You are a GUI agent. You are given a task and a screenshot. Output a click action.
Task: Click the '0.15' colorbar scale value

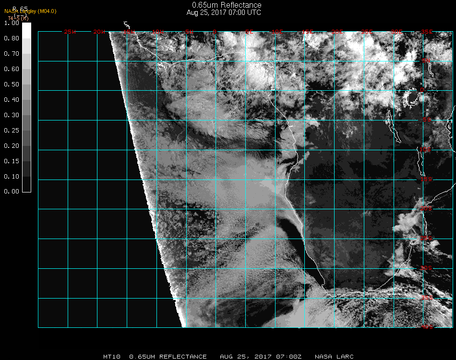point(12,161)
